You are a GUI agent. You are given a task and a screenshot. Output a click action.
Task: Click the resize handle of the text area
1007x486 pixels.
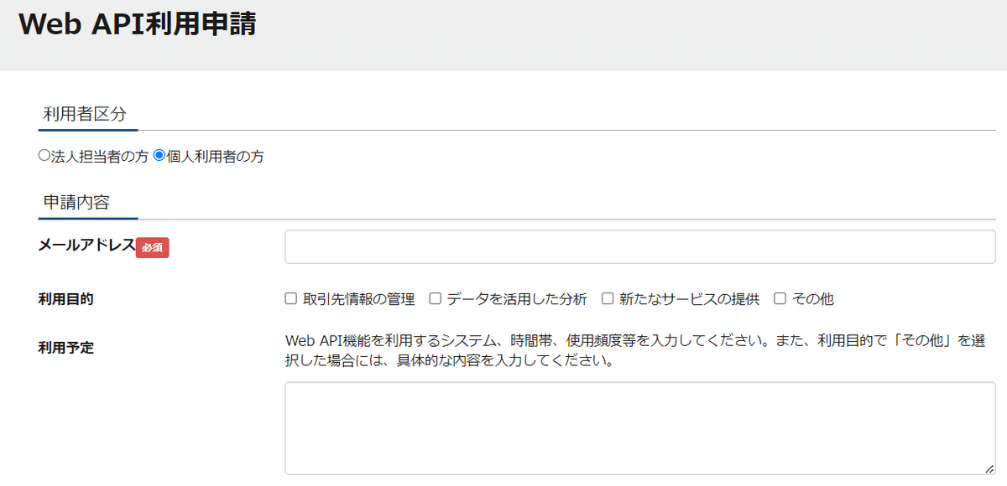pos(988,470)
